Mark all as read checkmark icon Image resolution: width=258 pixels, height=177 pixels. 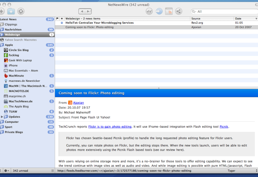coord(149,11)
